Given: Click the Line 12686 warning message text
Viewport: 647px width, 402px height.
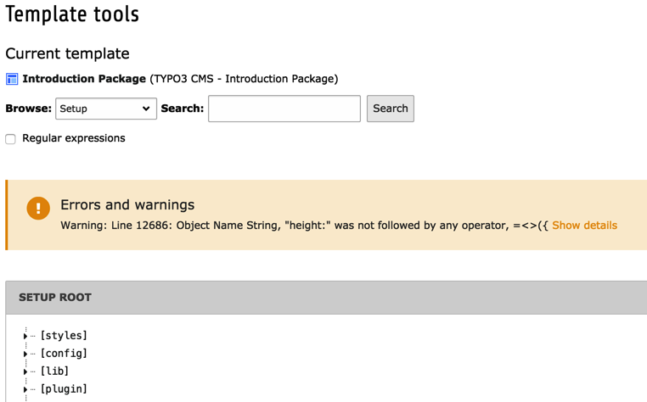Looking at the screenshot, I should [x=304, y=226].
